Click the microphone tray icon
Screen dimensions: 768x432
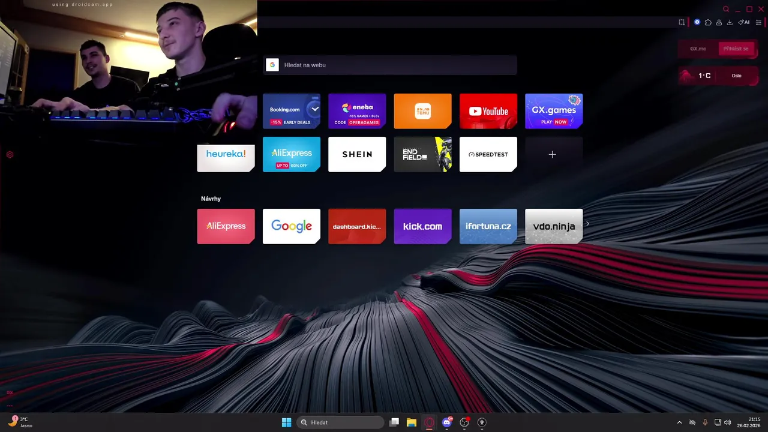pos(705,422)
